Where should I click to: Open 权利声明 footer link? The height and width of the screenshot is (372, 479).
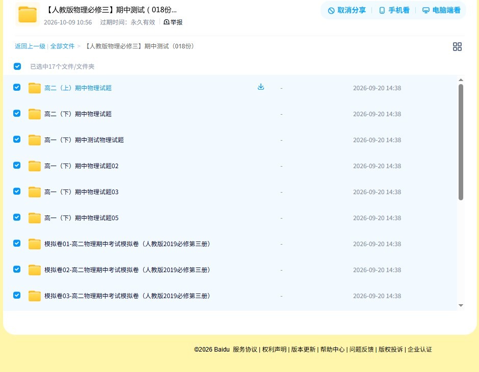pyautogui.click(x=274, y=350)
